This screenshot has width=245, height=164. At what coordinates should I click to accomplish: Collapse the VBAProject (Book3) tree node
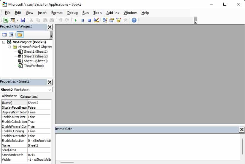4,42
